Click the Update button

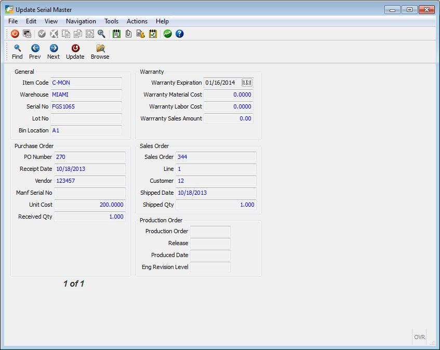click(x=75, y=51)
